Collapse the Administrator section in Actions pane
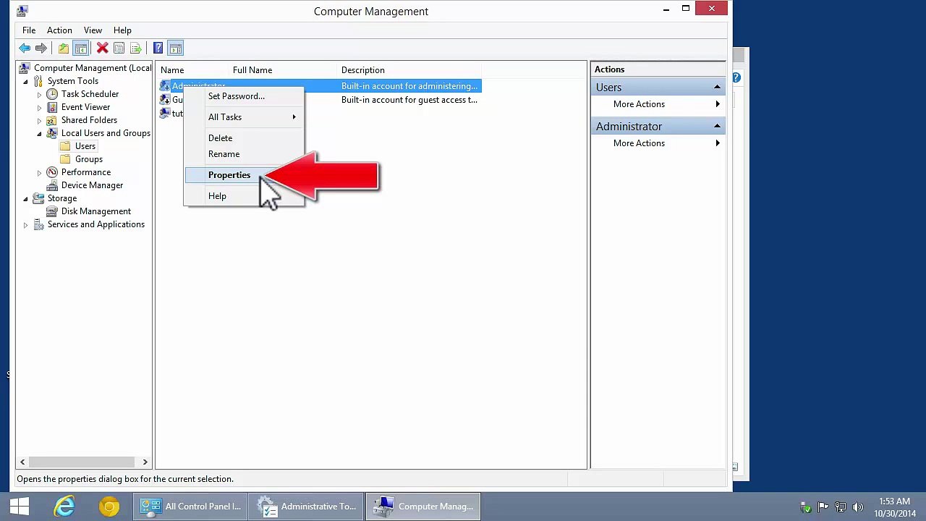Screen dimensions: 926x521 pos(717,127)
